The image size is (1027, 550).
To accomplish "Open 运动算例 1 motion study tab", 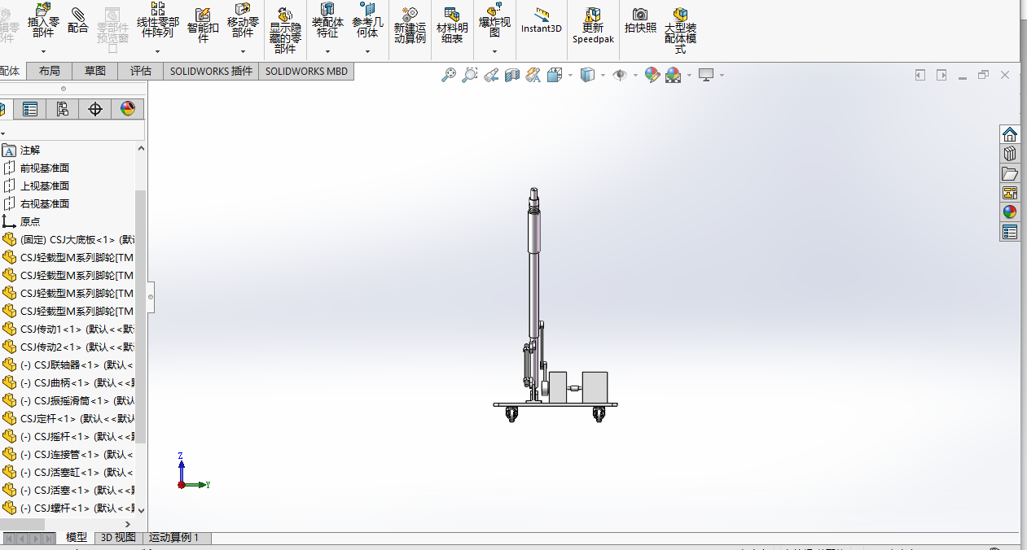I will [x=178, y=538].
